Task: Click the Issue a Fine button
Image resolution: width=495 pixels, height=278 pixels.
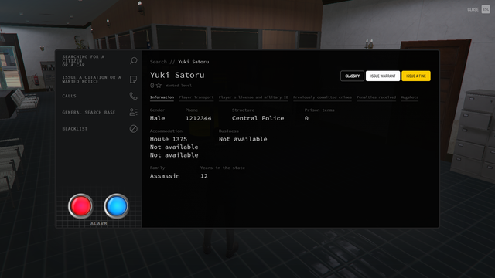Action: point(416,76)
